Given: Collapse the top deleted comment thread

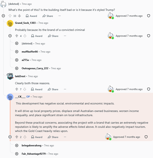Looking at the screenshot, I should tap(3, 16).
